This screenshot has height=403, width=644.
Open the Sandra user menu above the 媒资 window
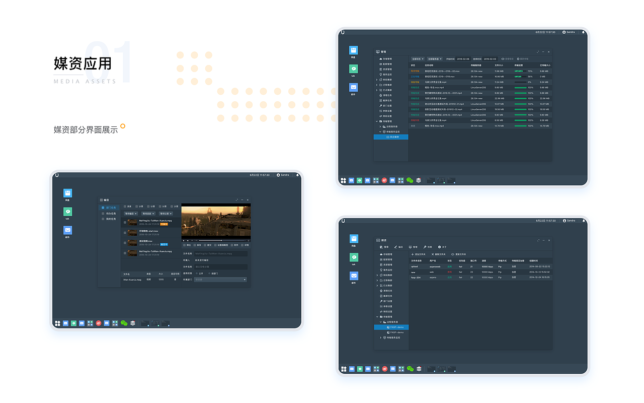point(569,221)
